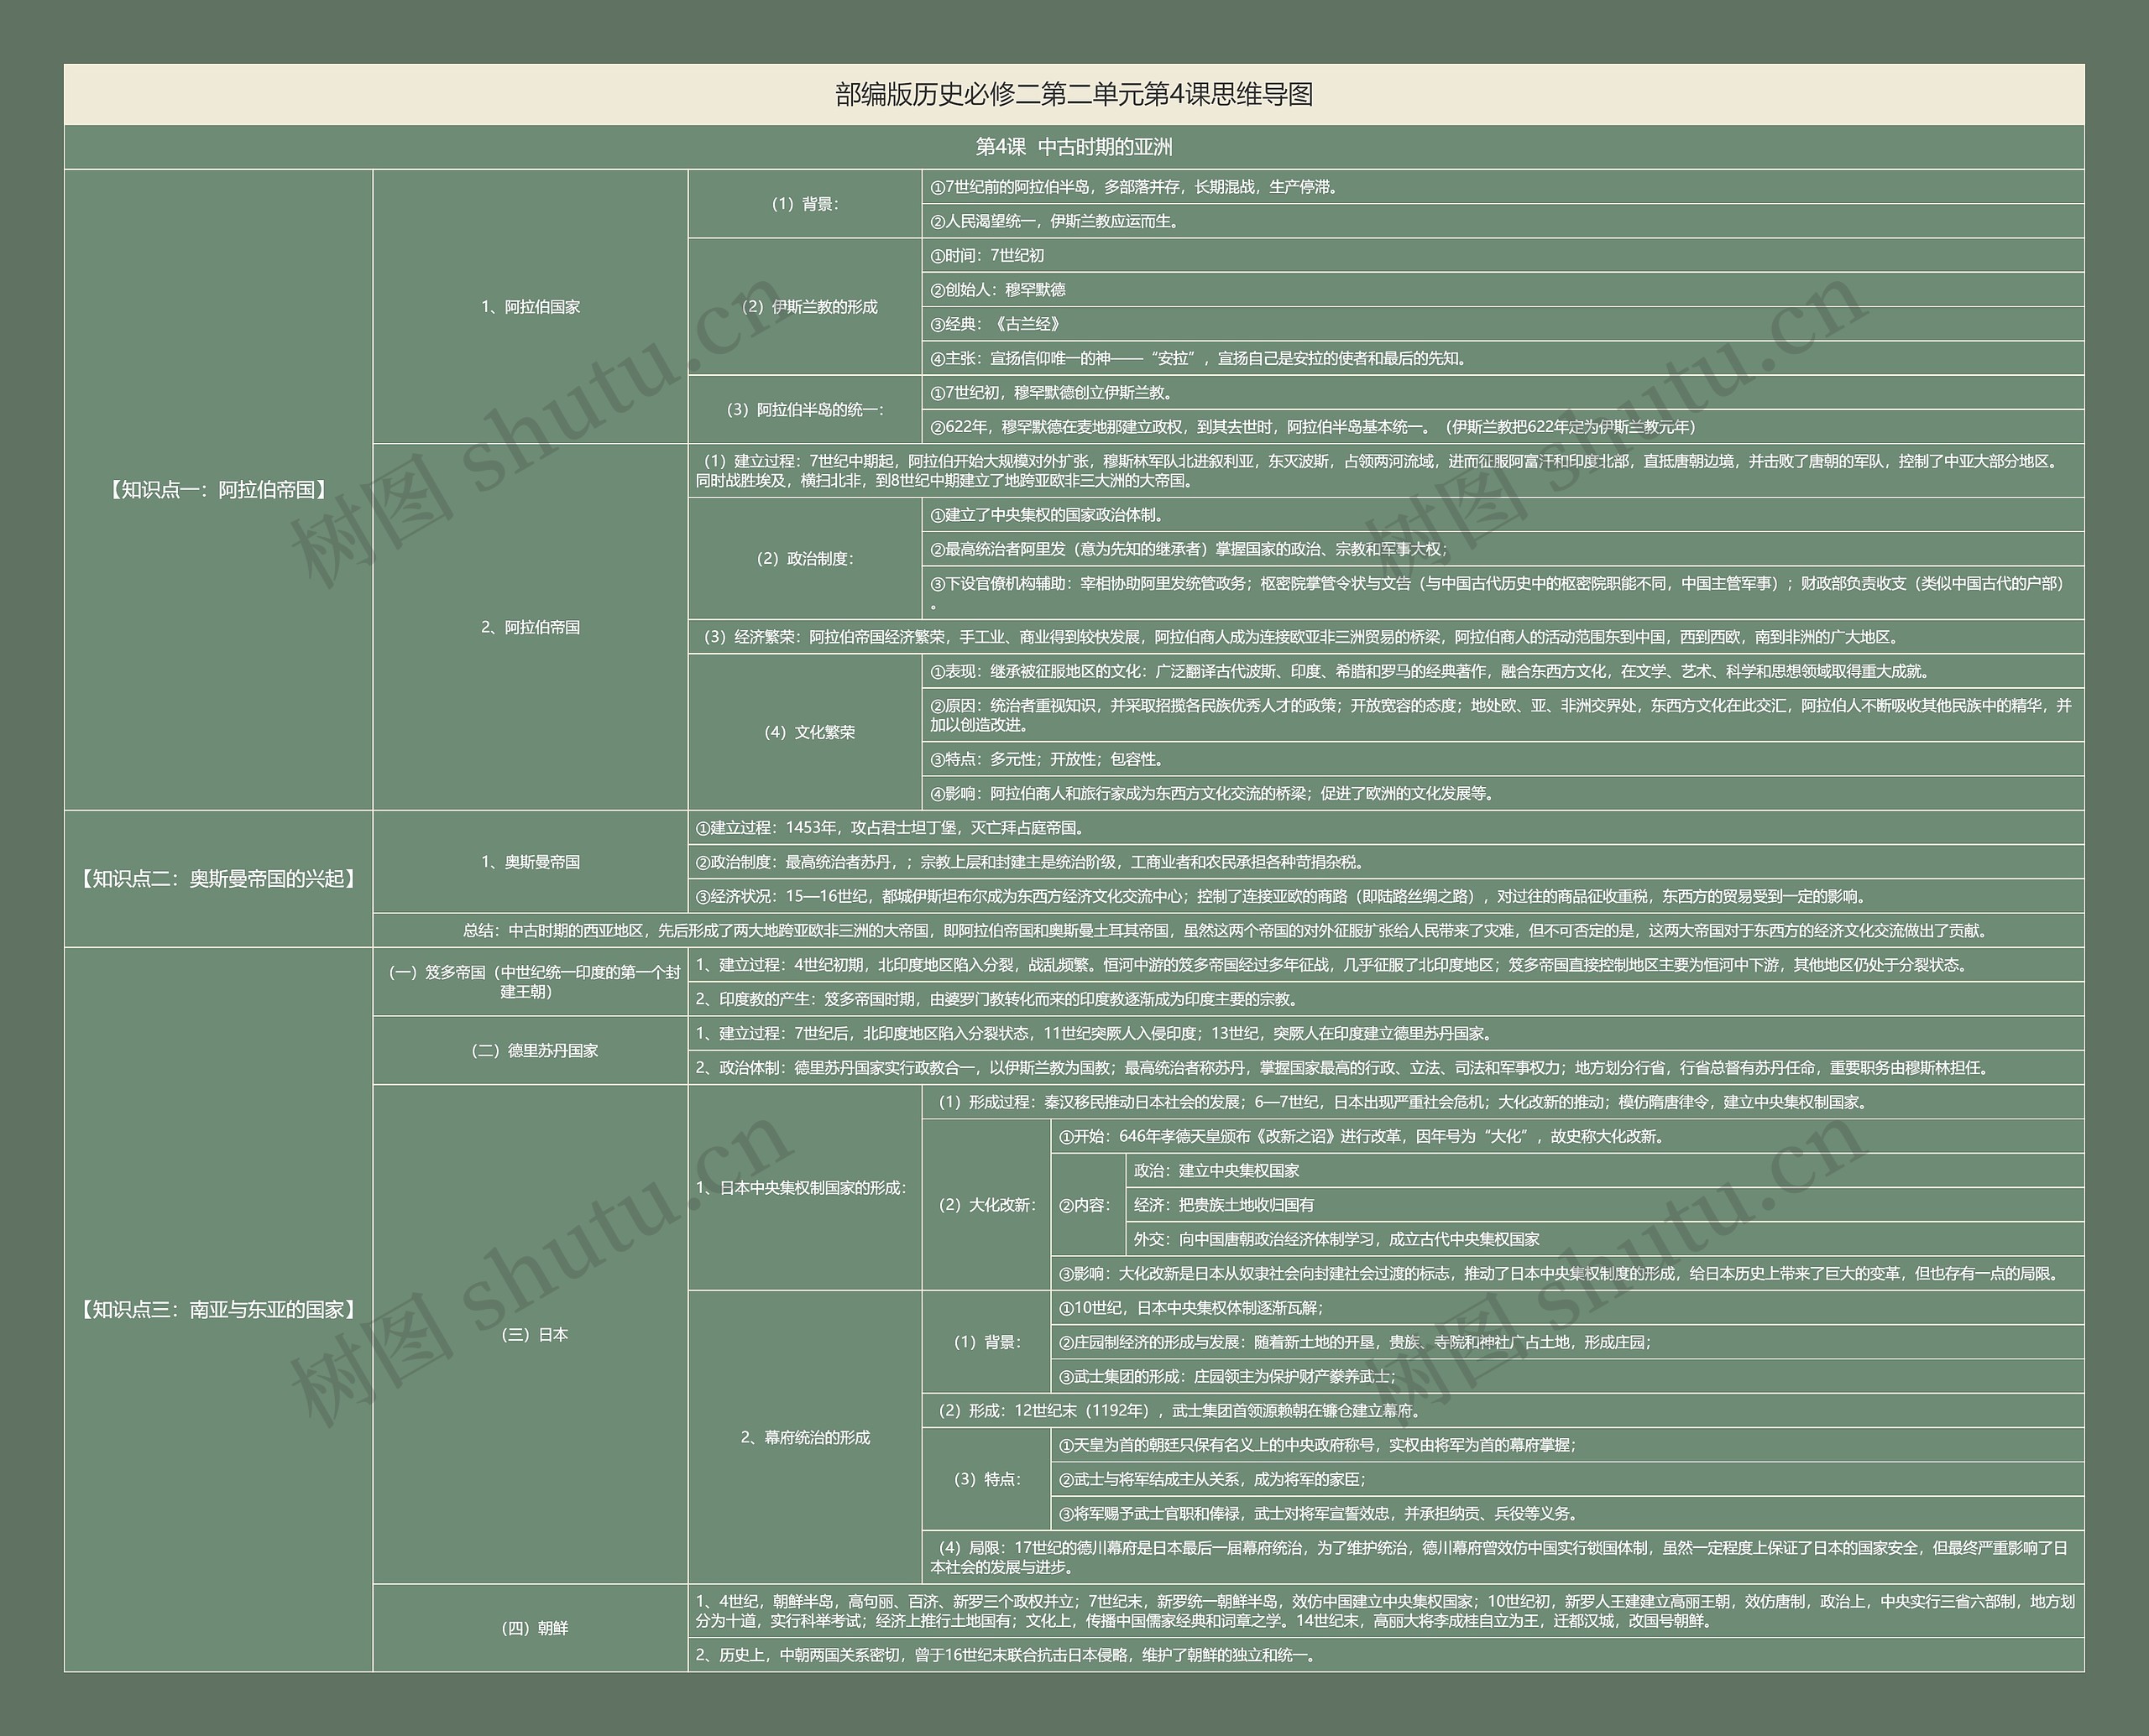
Task: Select the 第4课 中古时期的亚洲 row
Action: [1074, 147]
